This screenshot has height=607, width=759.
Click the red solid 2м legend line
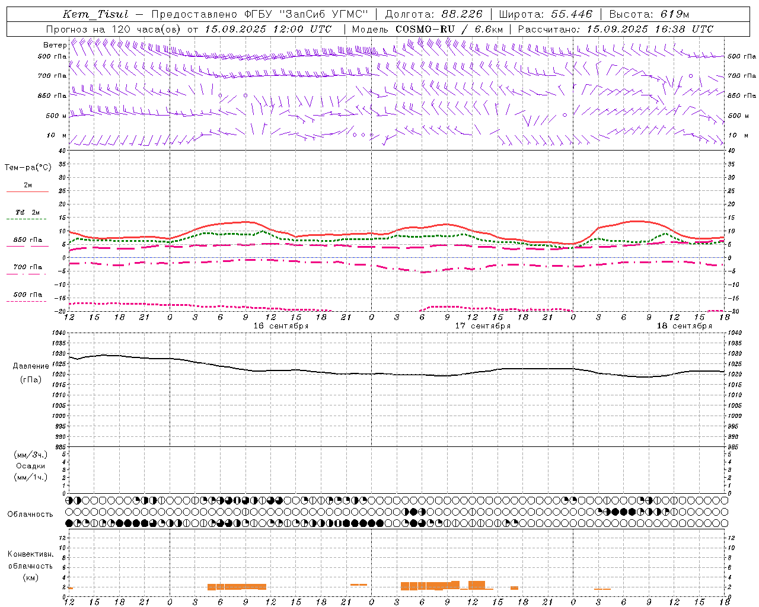pos(27,192)
